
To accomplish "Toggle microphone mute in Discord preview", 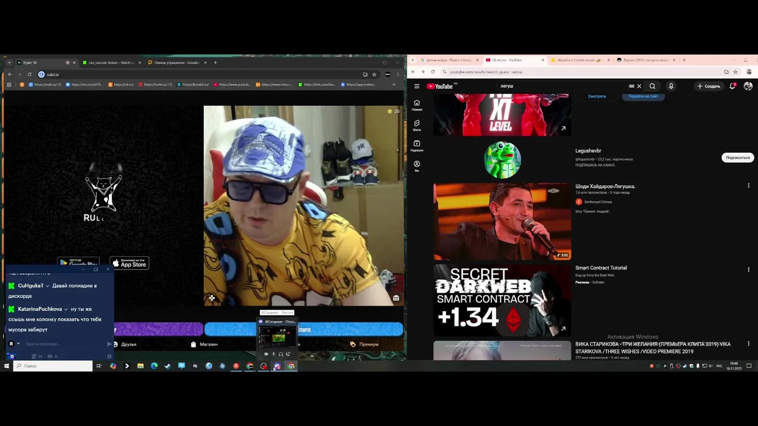I will point(274,354).
